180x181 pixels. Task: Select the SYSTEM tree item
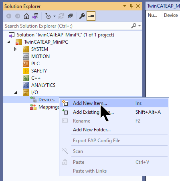40,49
